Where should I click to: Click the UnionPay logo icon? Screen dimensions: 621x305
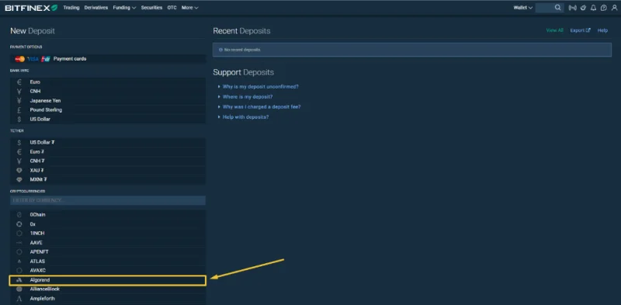pos(45,59)
